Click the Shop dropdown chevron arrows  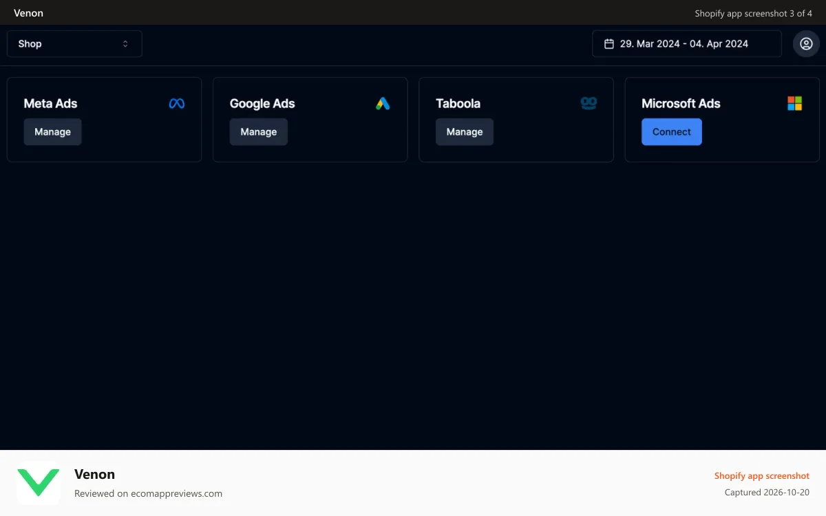click(x=125, y=43)
